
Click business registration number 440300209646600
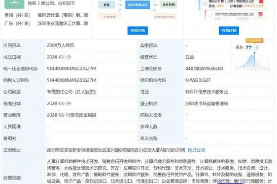(x=204, y=69)
